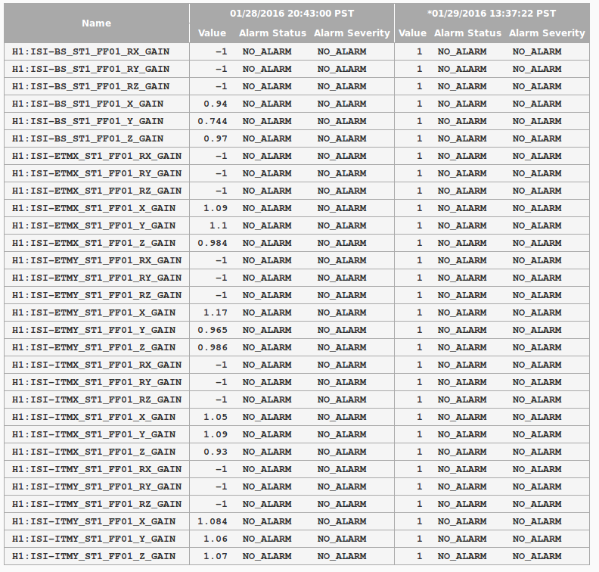Select row H1:ISI-ETMX_ST1_FF01_Y_GAIN
The image size is (599, 572).
click(x=296, y=225)
